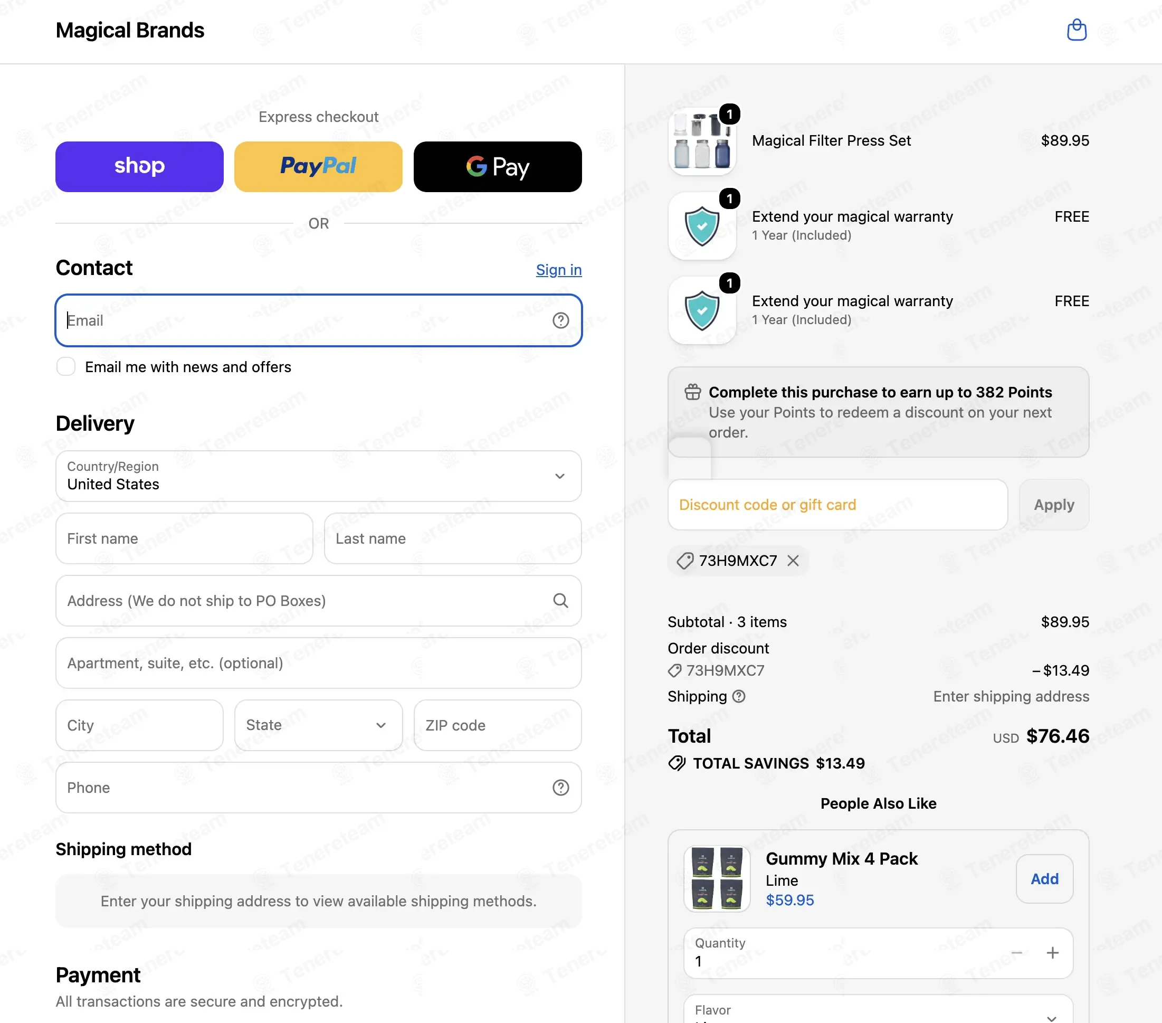This screenshot has width=1162, height=1023.
Task: Click the Apply discount button
Action: (x=1054, y=505)
